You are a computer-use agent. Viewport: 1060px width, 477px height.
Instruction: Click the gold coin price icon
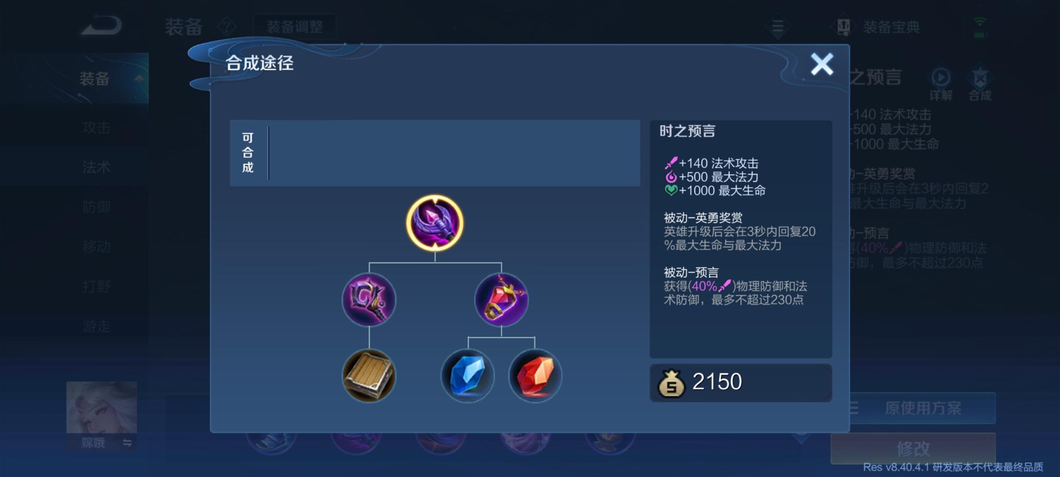pyautogui.click(x=671, y=383)
